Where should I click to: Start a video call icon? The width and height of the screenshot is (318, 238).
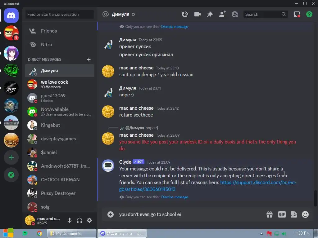click(197, 14)
